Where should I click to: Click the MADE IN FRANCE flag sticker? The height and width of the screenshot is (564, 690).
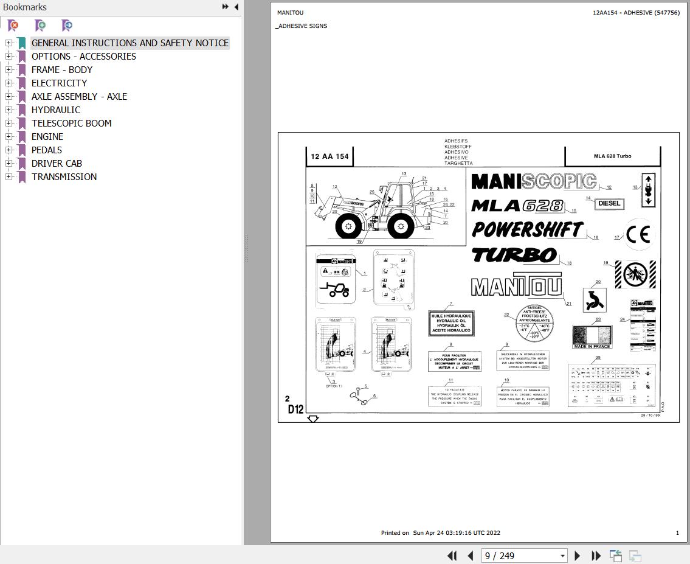coord(592,337)
